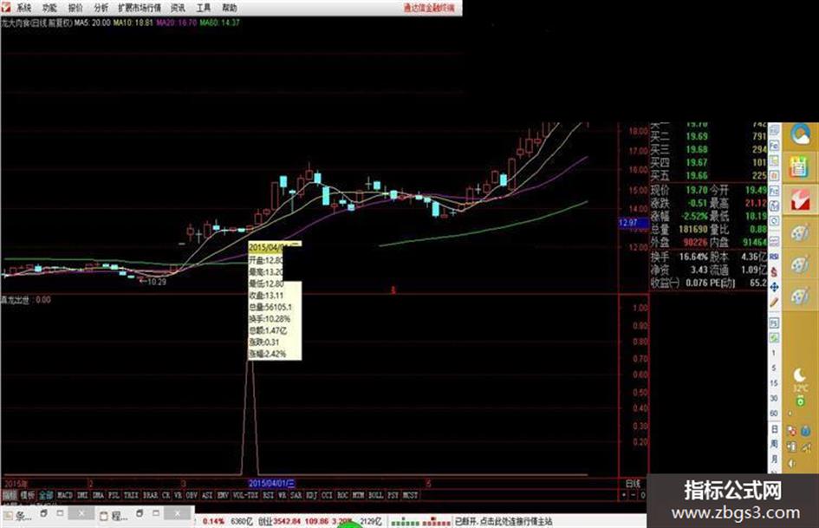
Task: Open the 扩展市场行情 menu
Action: click(x=140, y=8)
